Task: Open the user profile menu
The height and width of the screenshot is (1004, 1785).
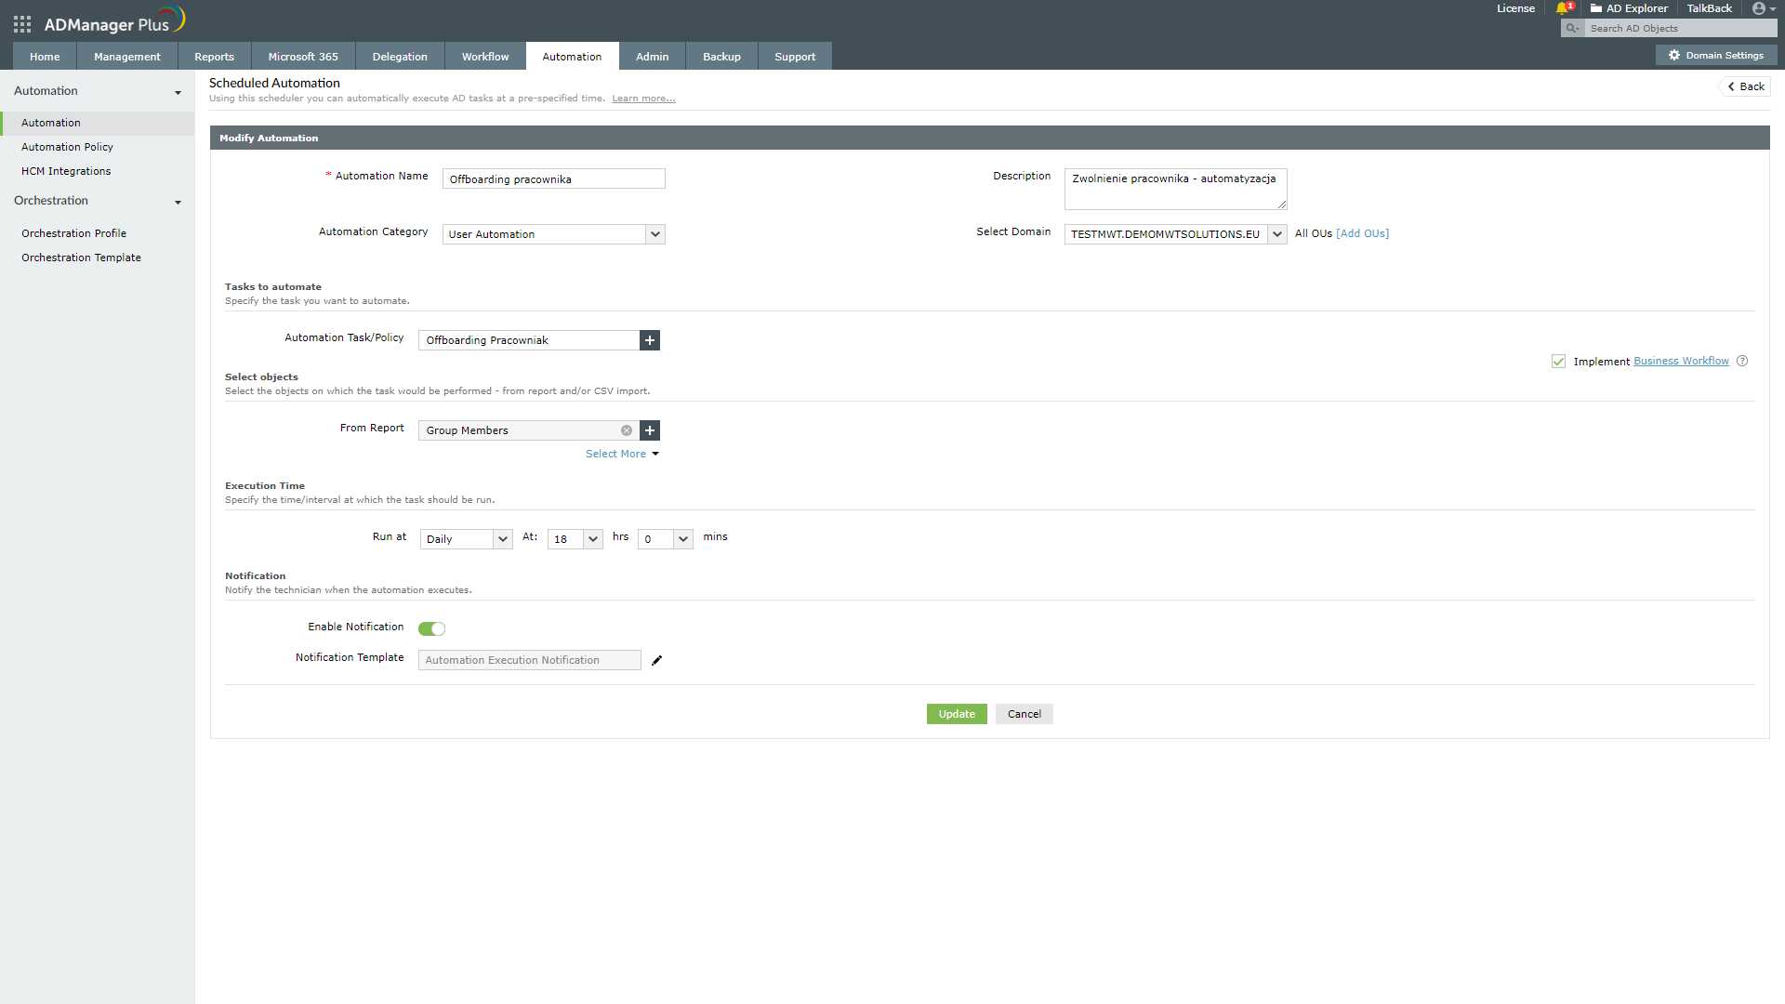Action: pyautogui.click(x=1760, y=8)
